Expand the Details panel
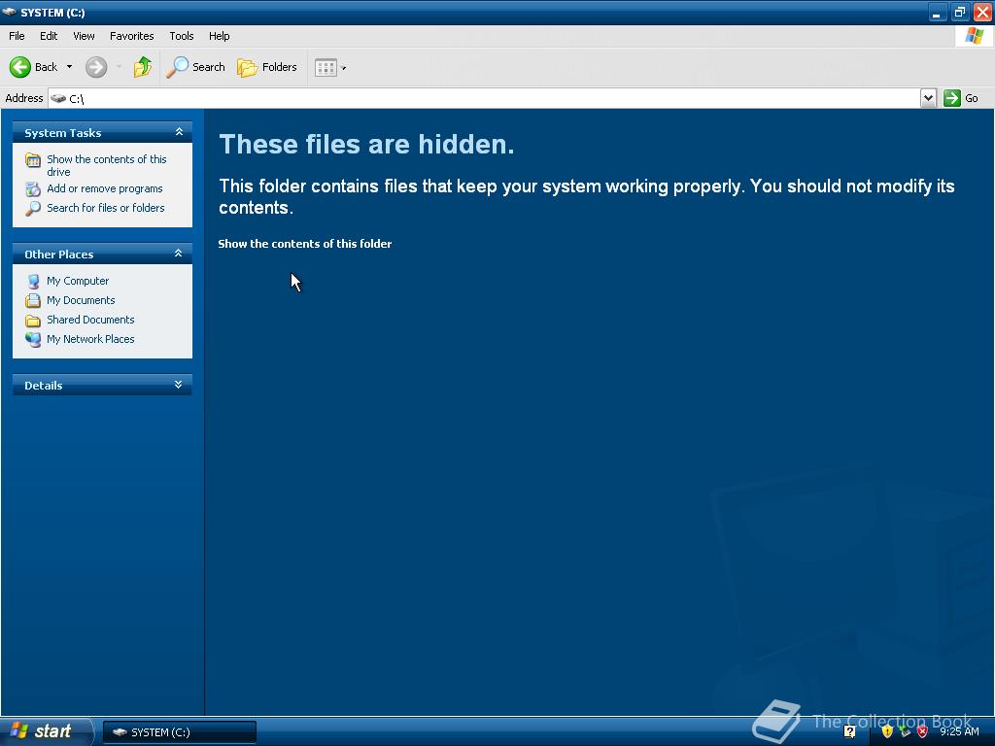This screenshot has width=995, height=746. [179, 385]
